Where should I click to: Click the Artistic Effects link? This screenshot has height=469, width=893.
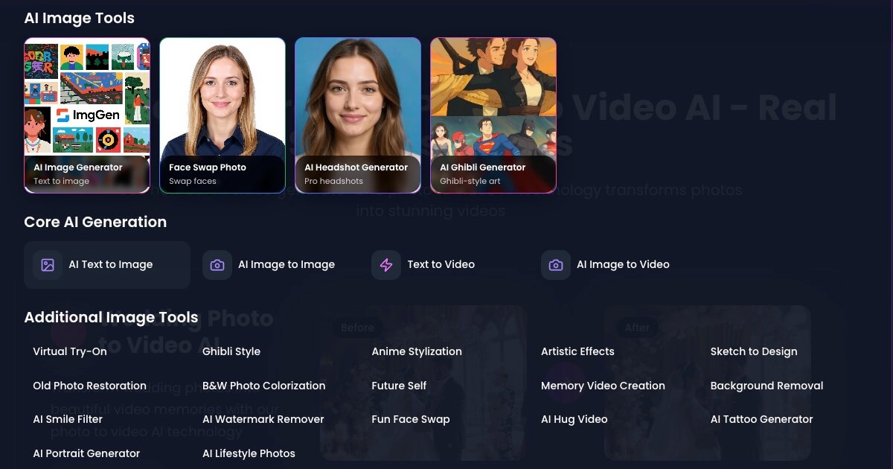point(577,351)
